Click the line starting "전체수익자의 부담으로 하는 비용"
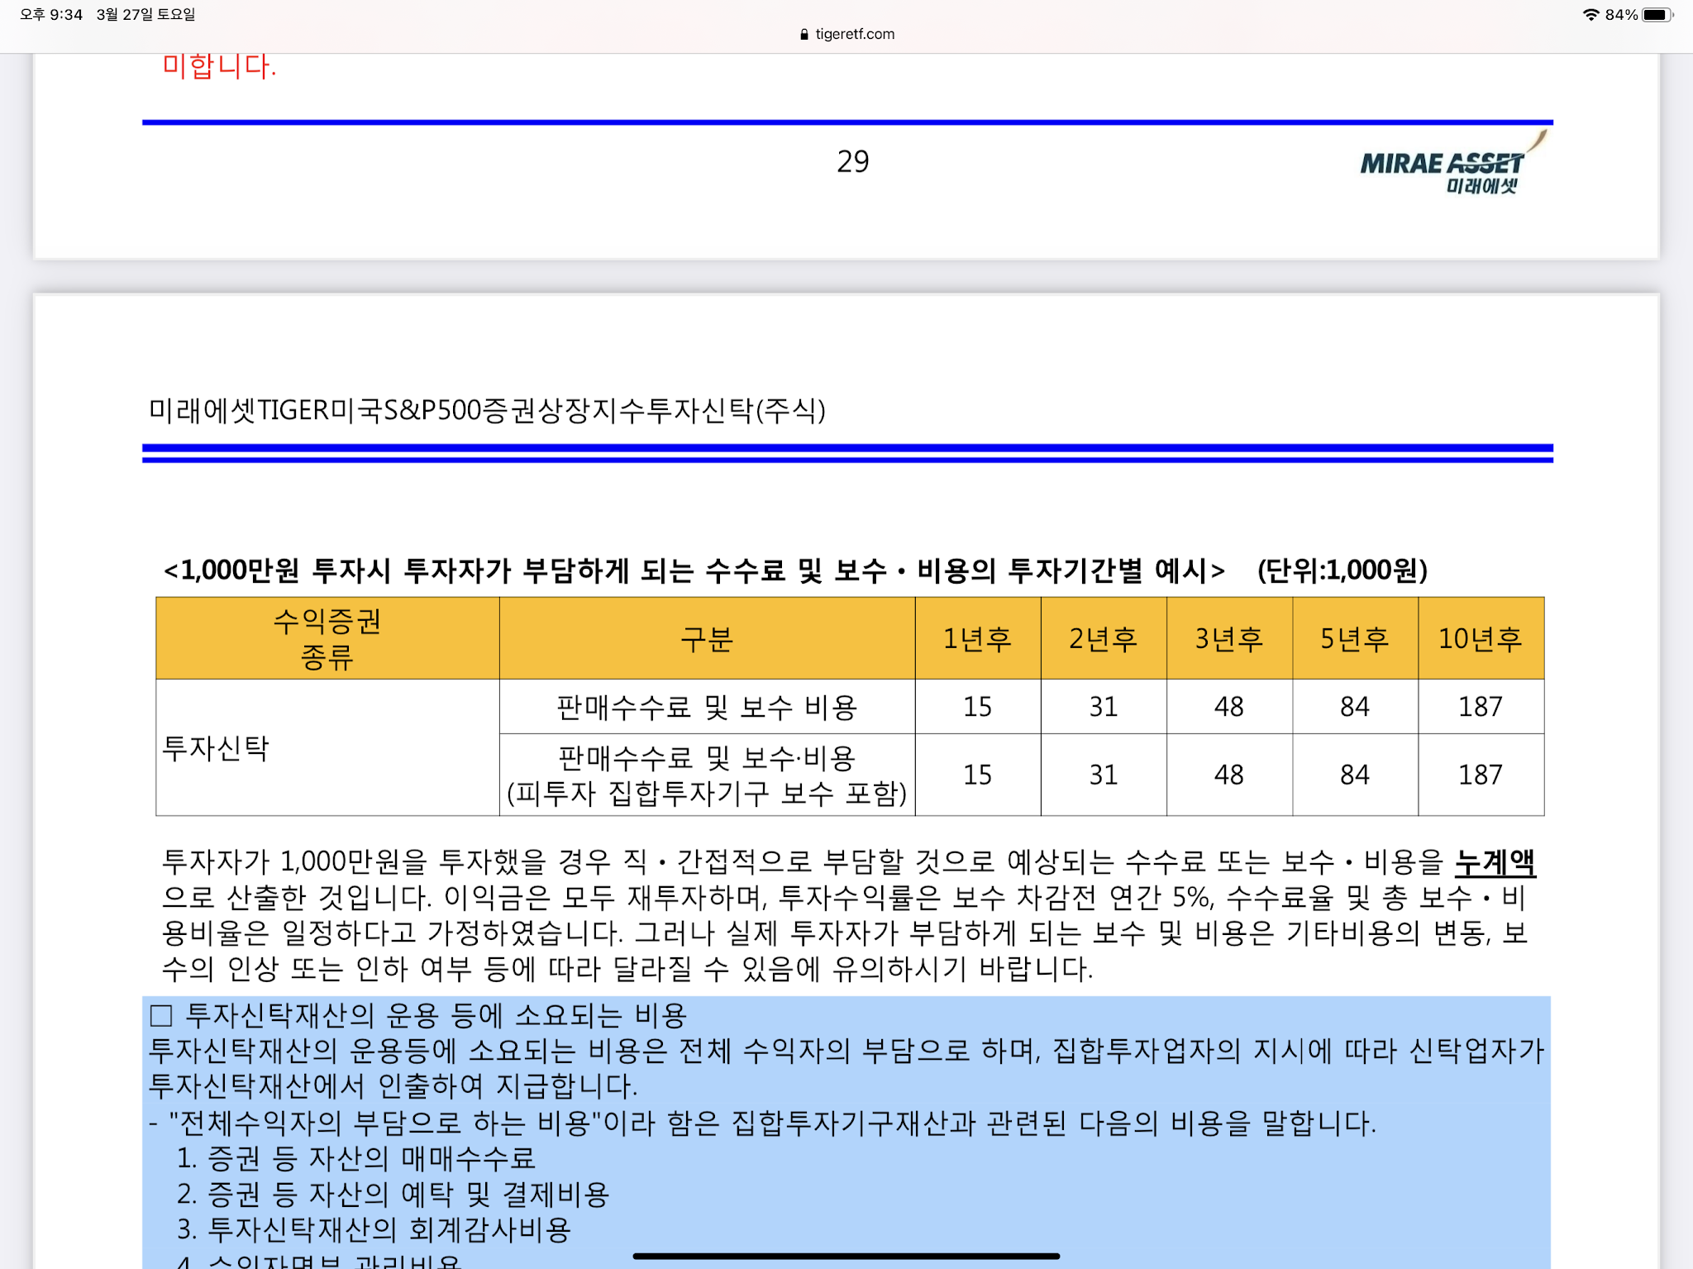Image resolution: width=1693 pixels, height=1269 pixels. 762,1123
